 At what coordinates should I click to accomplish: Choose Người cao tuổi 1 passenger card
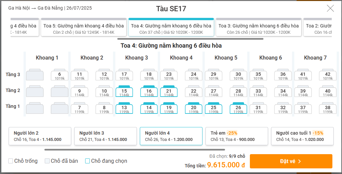click(x=302, y=136)
